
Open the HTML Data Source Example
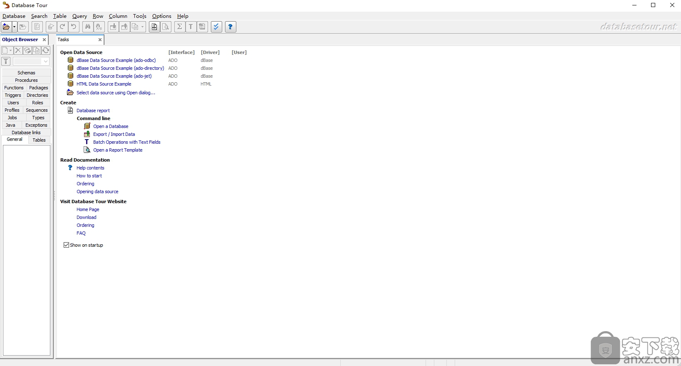point(104,84)
